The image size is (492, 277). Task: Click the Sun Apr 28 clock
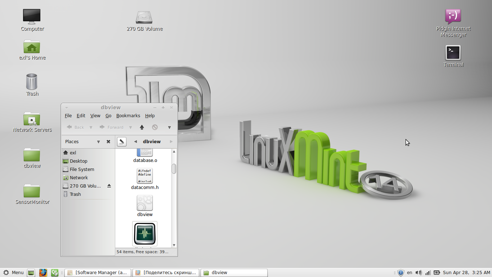466,273
